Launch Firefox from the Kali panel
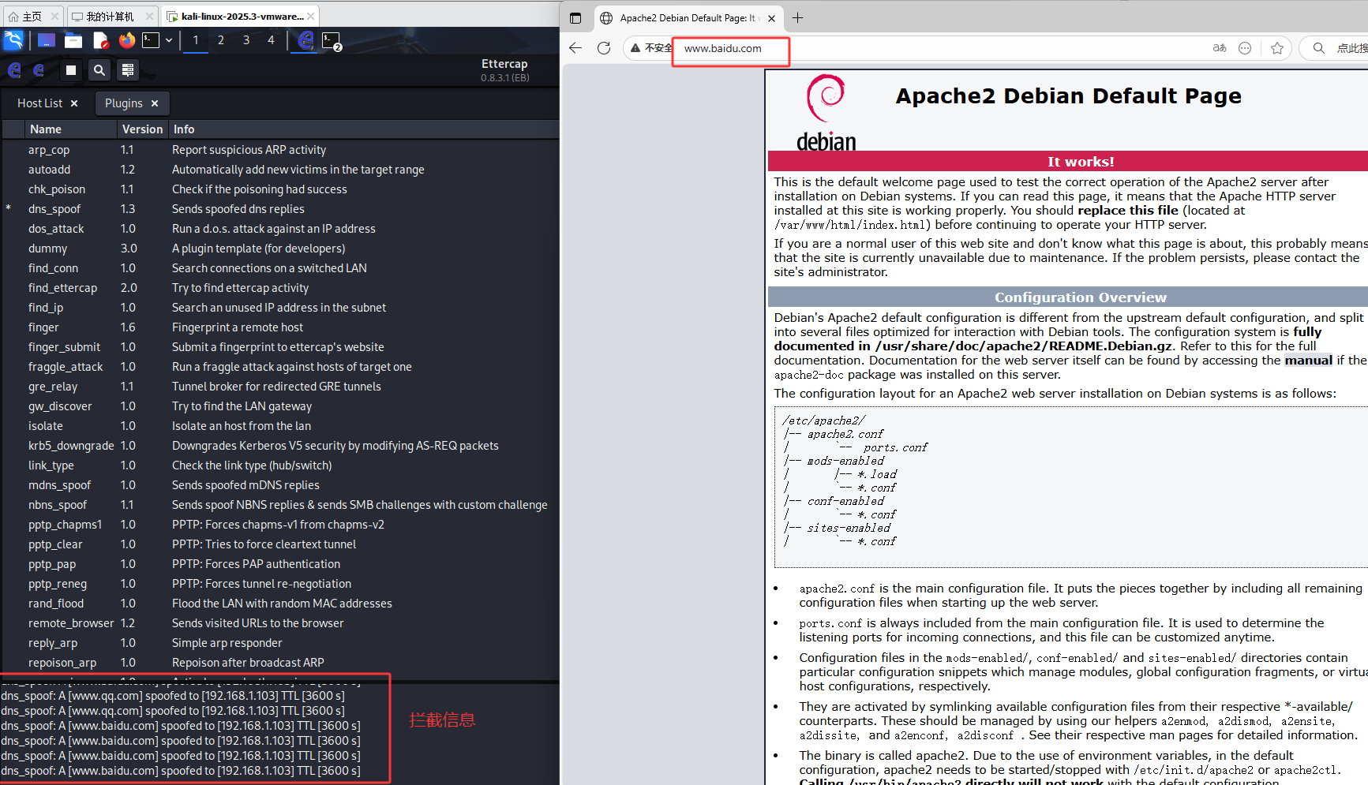The height and width of the screenshot is (785, 1368). [x=126, y=40]
